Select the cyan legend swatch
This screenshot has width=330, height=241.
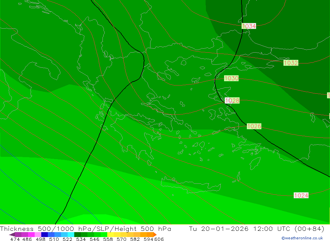[x=71, y=234]
